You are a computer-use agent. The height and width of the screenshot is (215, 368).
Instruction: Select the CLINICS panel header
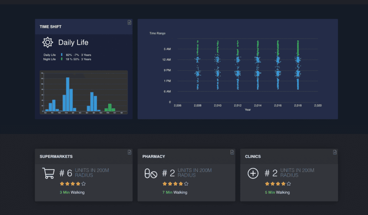(253, 156)
